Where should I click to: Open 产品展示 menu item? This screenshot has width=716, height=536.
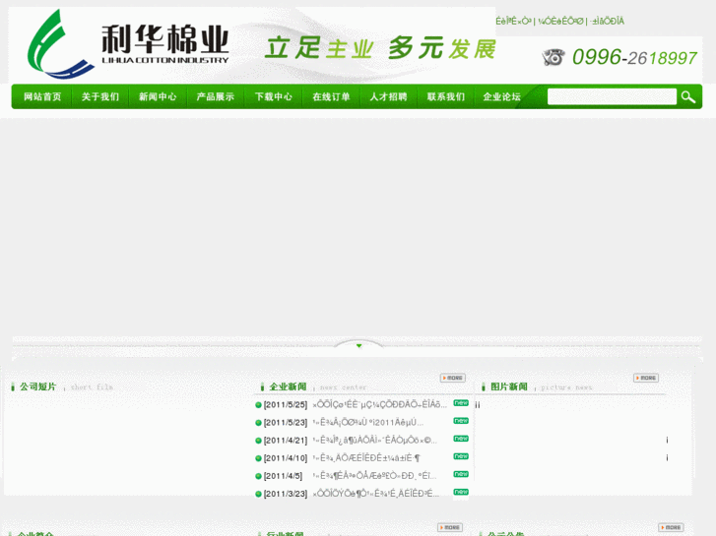click(x=215, y=96)
